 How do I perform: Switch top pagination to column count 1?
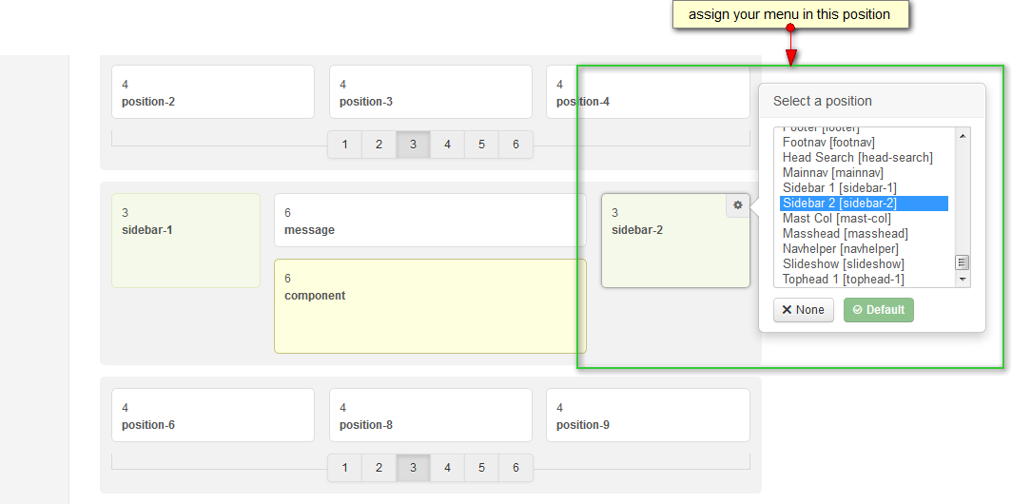pos(344,145)
